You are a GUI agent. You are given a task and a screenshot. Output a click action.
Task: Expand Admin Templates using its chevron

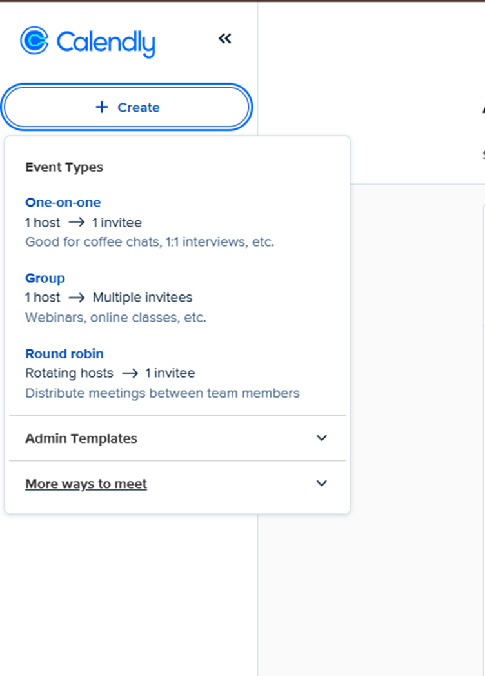point(322,438)
